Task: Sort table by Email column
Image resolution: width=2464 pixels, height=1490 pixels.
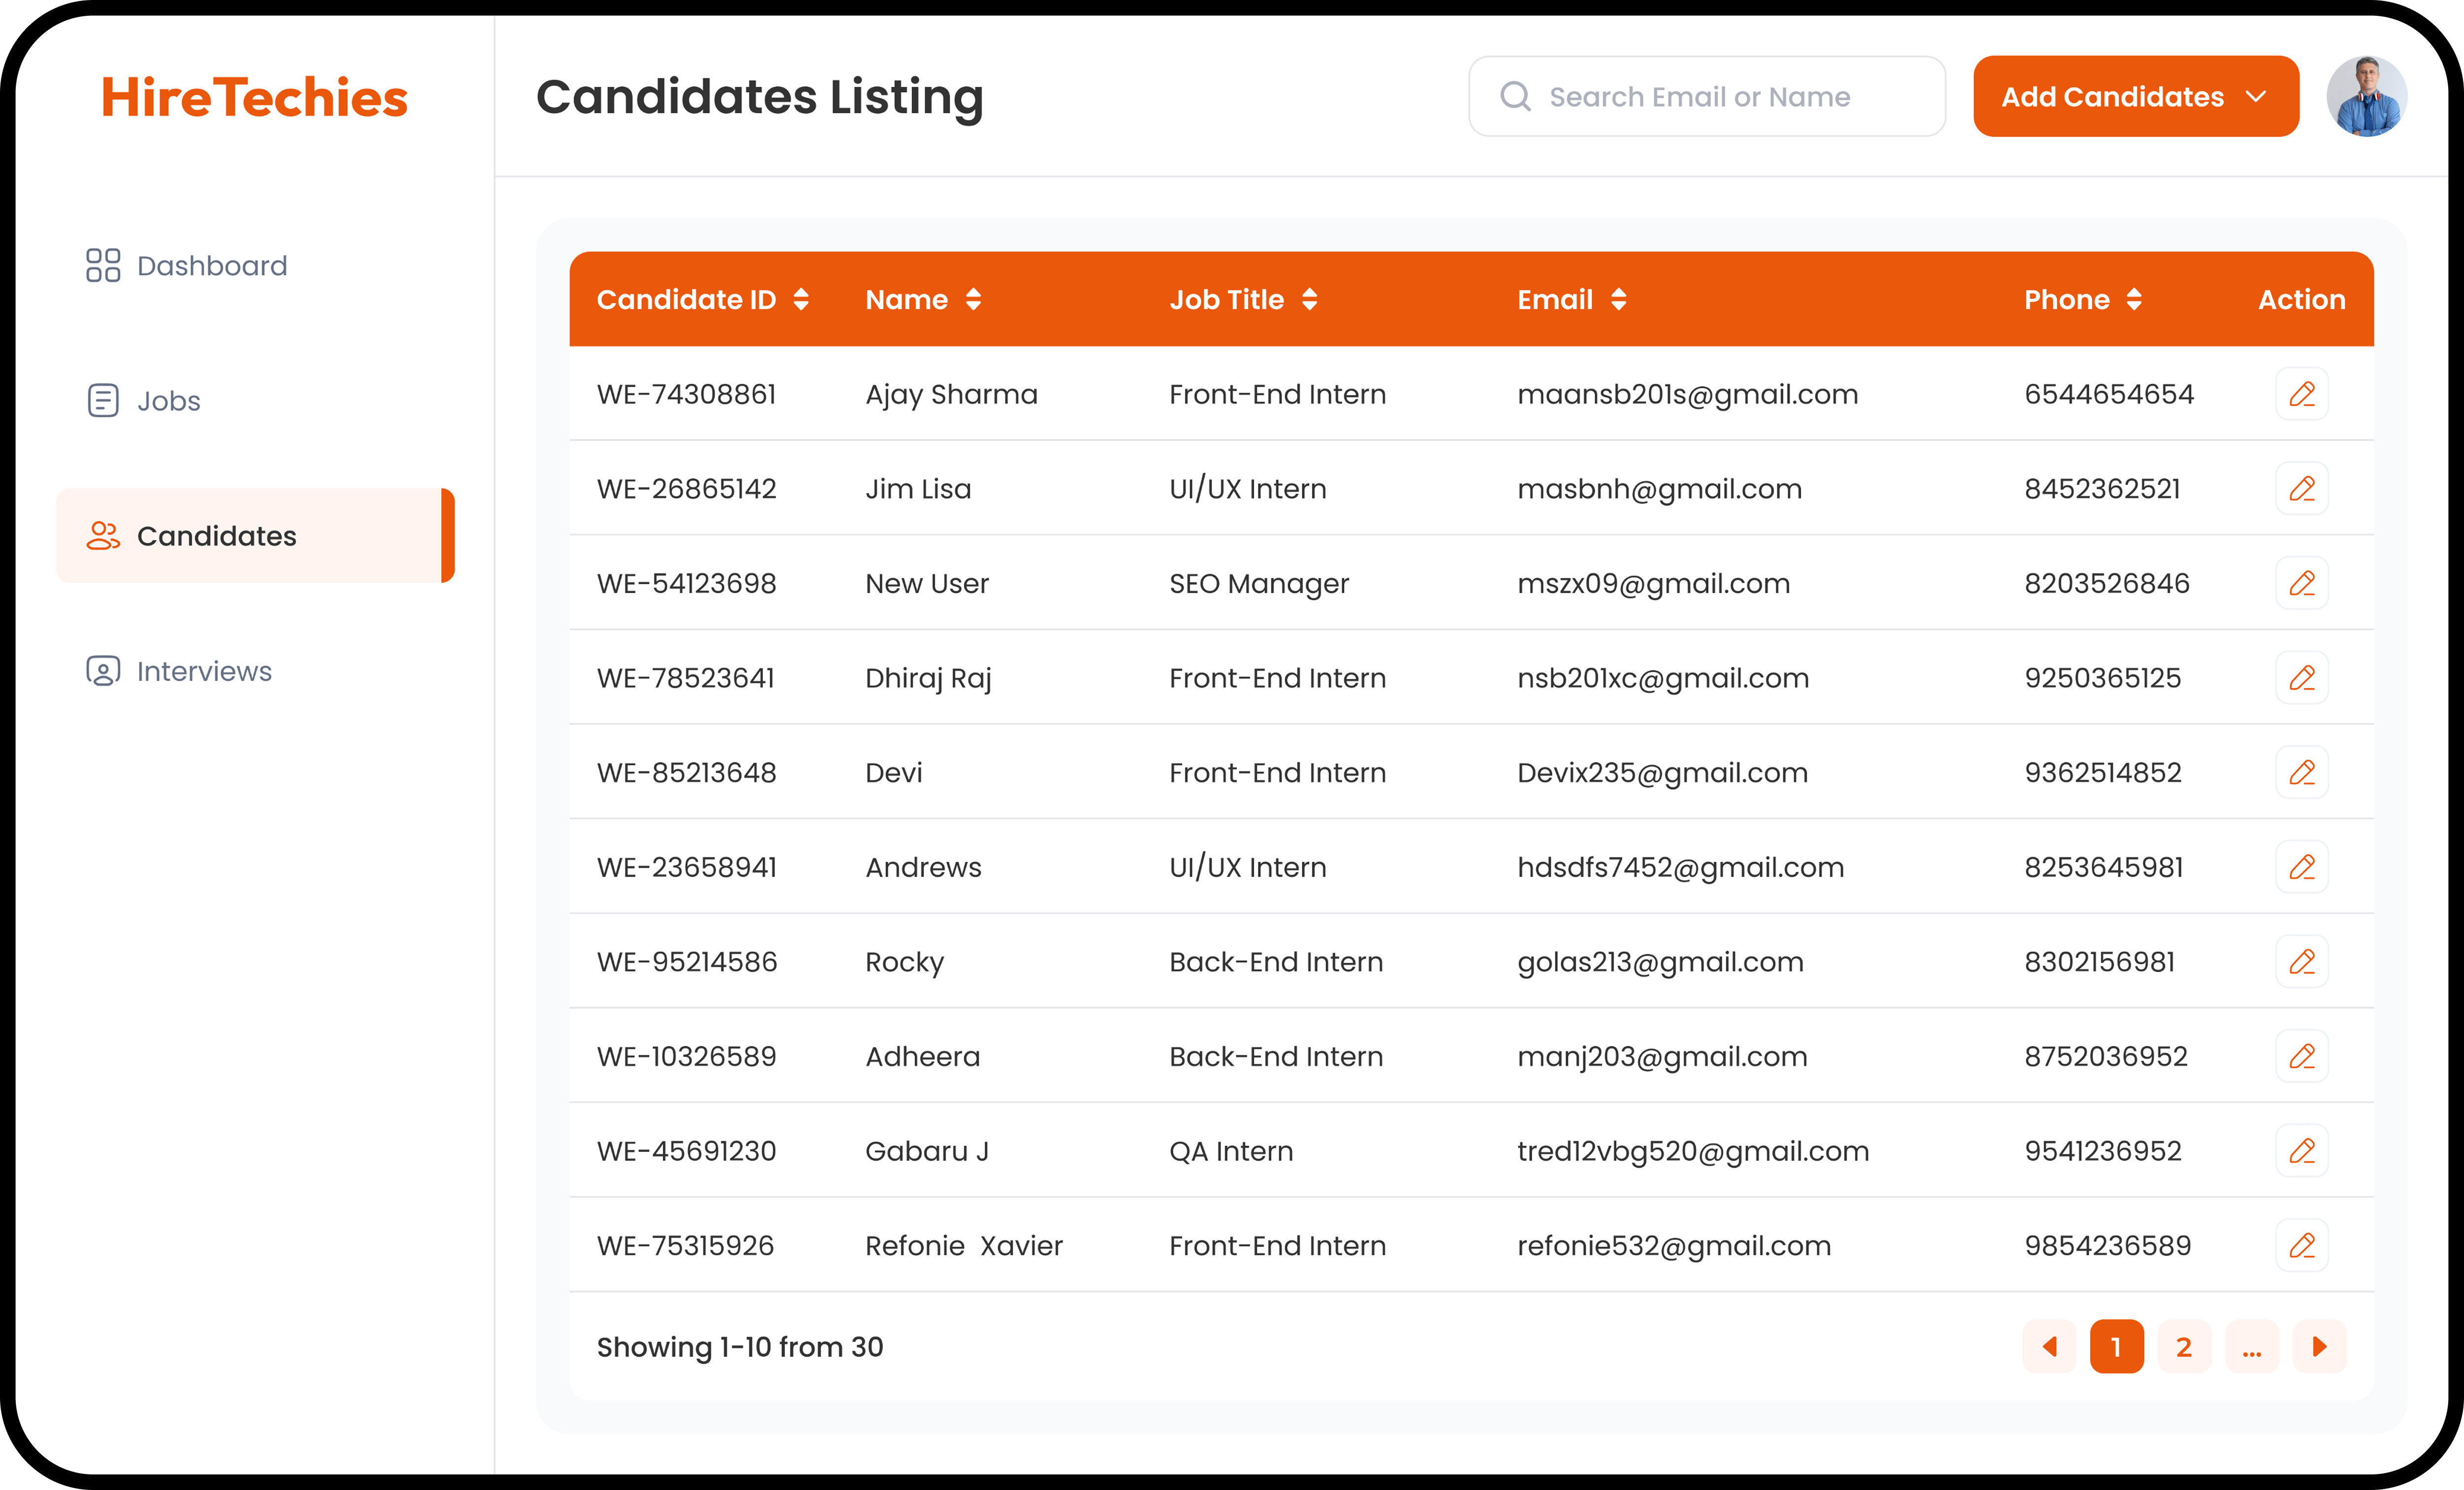Action: click(1619, 299)
